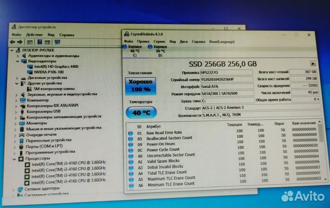The width and height of the screenshot is (330, 208).
Task: Select SM контроллер шины device
Action: [54, 89]
